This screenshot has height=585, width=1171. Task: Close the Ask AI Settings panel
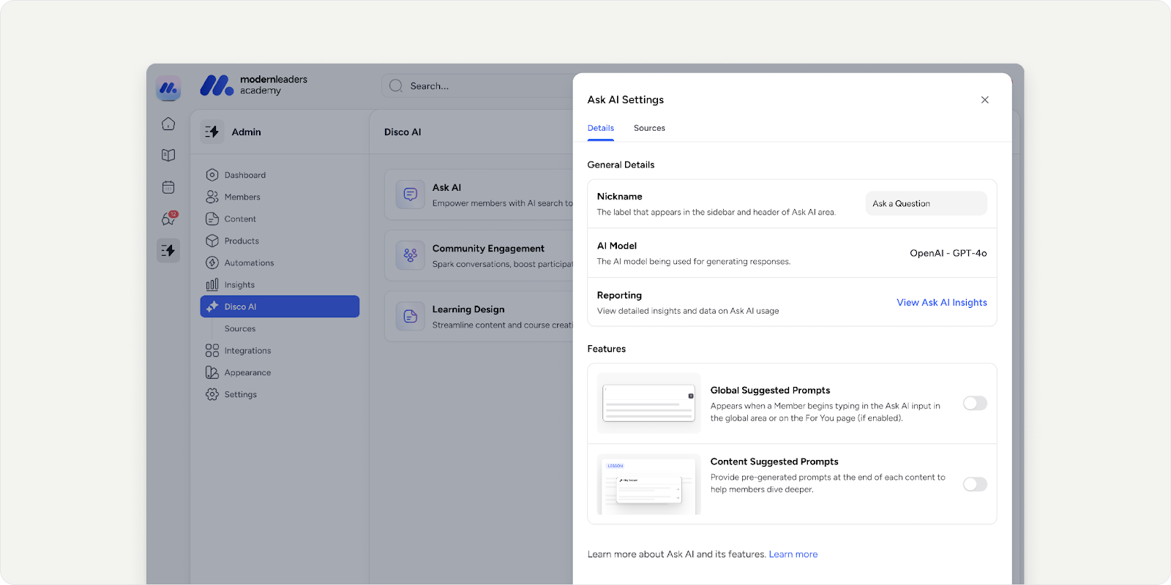tap(984, 100)
